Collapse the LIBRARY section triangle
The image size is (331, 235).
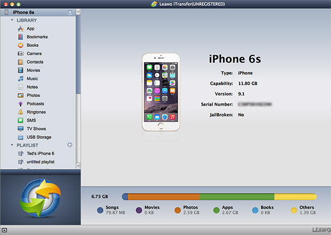coord(12,20)
